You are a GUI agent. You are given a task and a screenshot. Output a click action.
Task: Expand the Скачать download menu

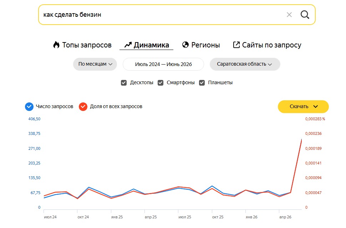303,107
